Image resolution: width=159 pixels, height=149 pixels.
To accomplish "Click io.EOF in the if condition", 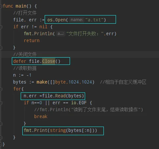I will click(x=79, y=103).
